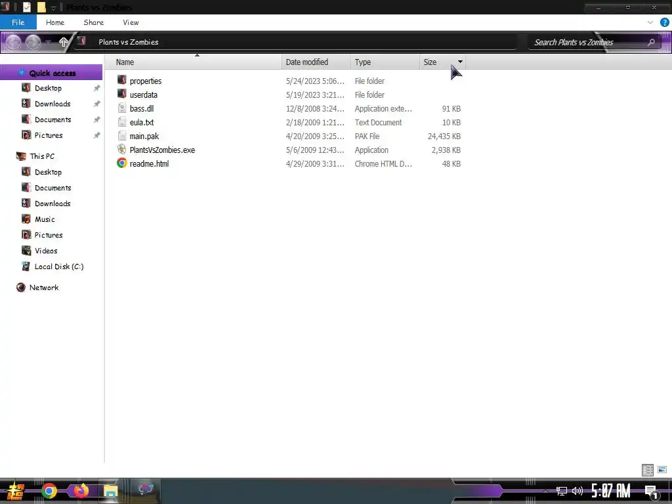Select the PlantsVsZombies.exe file name
This screenshot has width=672, height=504.
162,150
